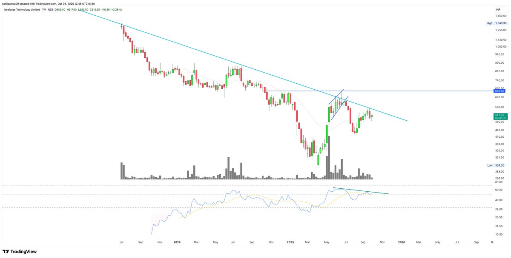Screen dimensions: 511x258
Task: Click the 1,450.00 price axis label
Action: pyautogui.click(x=500, y=15)
